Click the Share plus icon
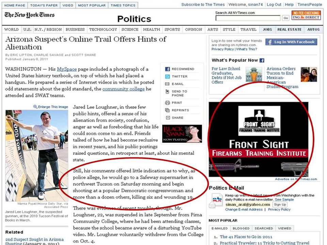Viewport: 327px width, 245px height. tap(168, 118)
